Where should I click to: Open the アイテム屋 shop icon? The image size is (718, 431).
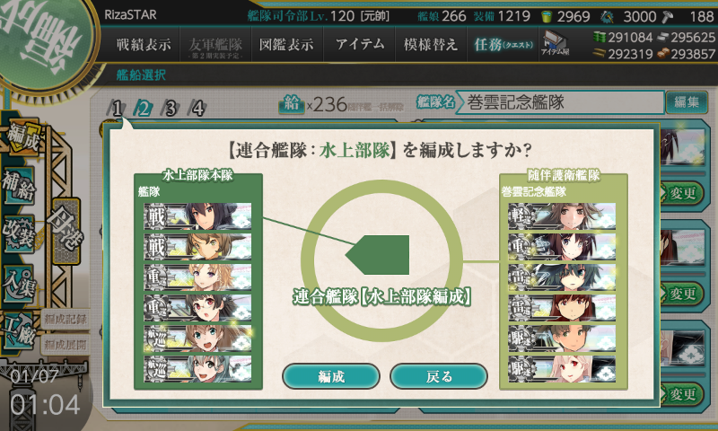click(555, 44)
